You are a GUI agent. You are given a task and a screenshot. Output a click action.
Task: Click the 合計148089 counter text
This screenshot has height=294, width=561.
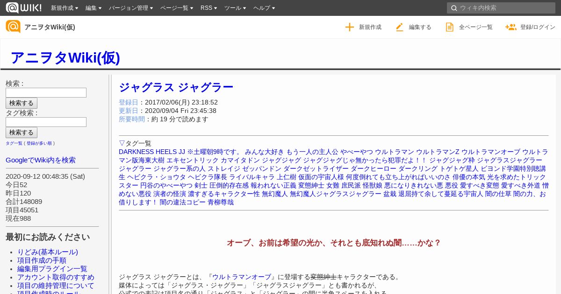click(x=24, y=202)
